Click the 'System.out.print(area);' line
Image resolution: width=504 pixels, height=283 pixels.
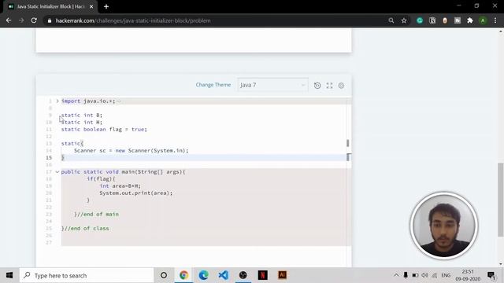[x=136, y=193]
